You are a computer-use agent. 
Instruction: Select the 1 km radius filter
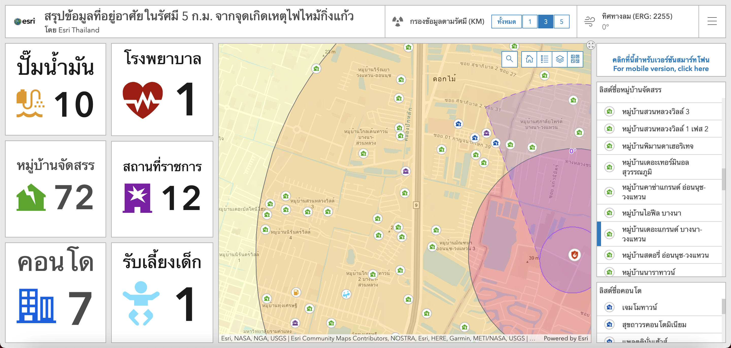[529, 22]
